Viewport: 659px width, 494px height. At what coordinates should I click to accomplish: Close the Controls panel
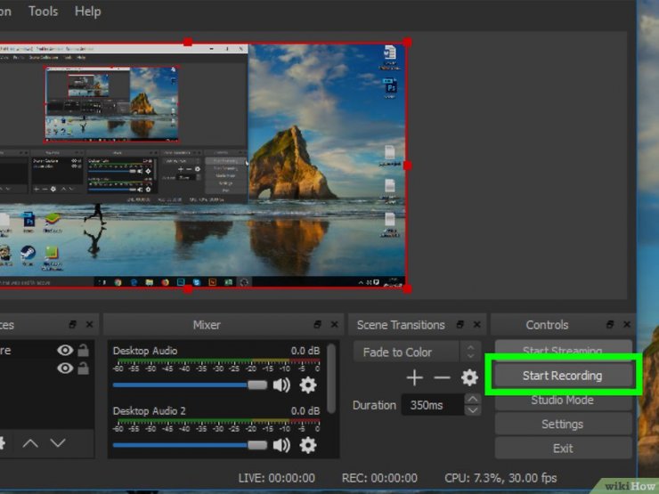pos(627,324)
